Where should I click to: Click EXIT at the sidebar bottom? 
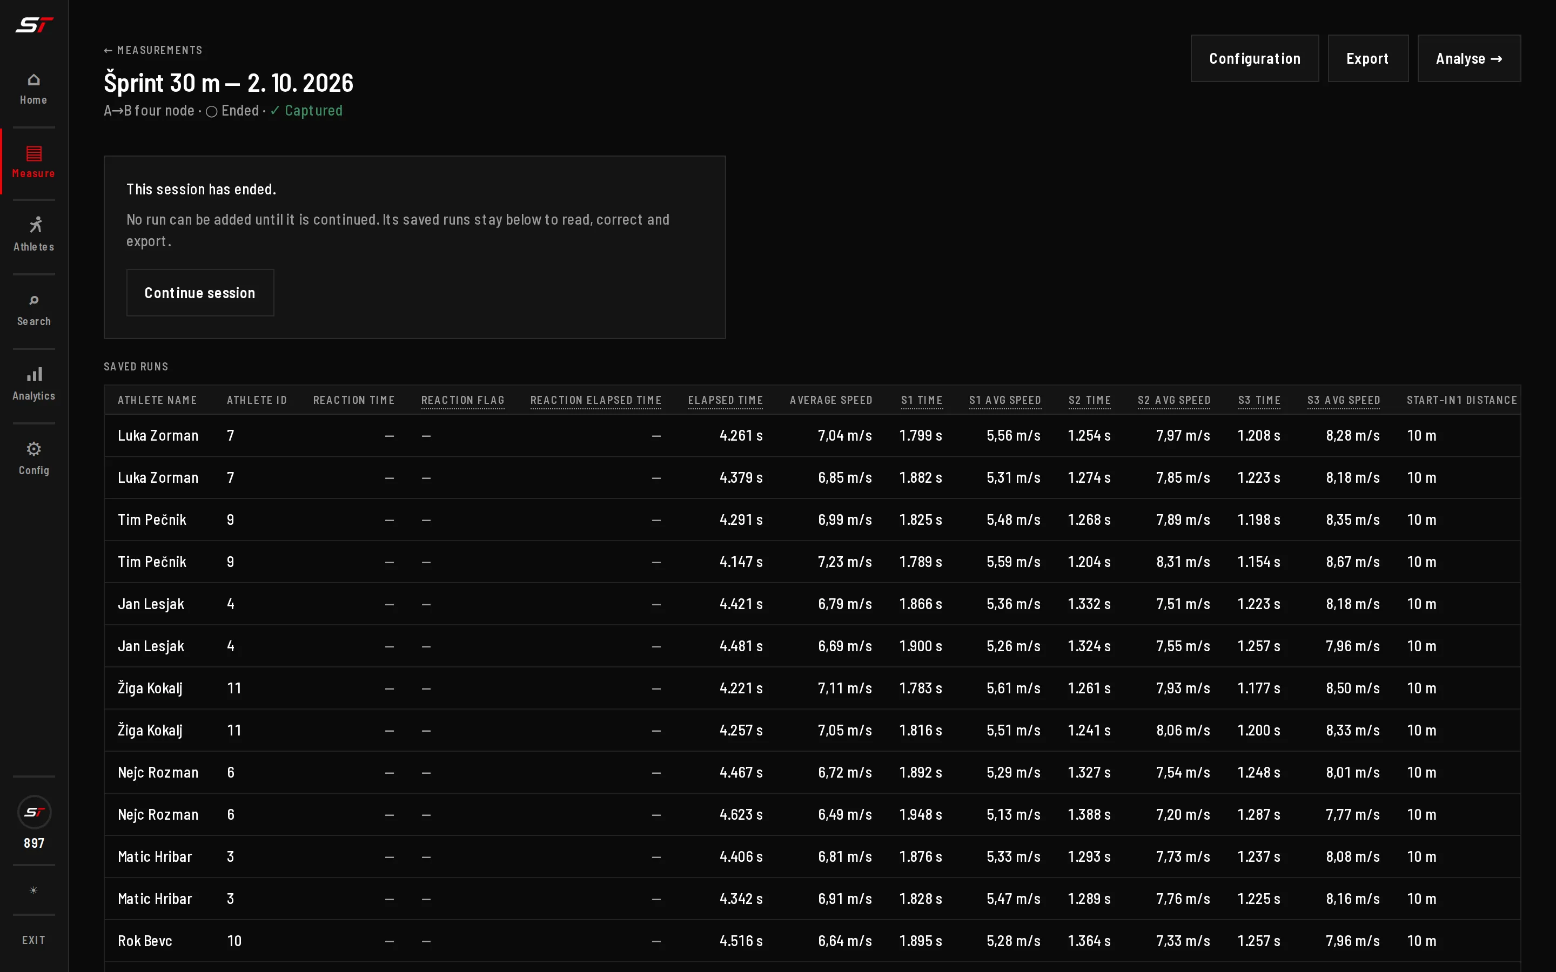(33, 940)
